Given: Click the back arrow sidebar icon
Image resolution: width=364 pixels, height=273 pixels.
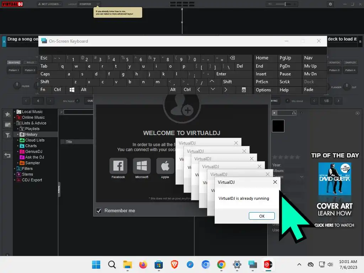Looking at the screenshot, I should (7, 155).
